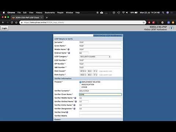This screenshot has width=176, height=132.
Task: Click the OP Number input field
Action: (100, 64)
